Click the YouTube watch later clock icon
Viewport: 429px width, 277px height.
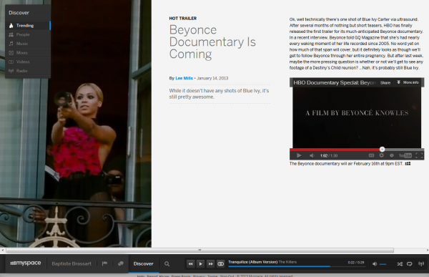pos(392,155)
